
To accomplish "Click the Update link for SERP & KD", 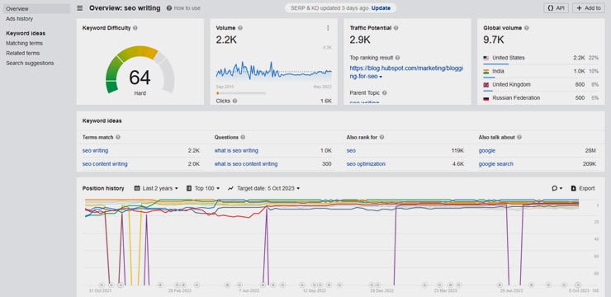I will (381, 8).
